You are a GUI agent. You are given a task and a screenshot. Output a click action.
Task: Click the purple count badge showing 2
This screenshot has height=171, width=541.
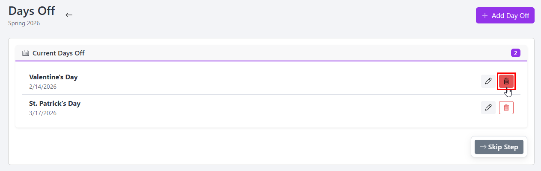515,53
